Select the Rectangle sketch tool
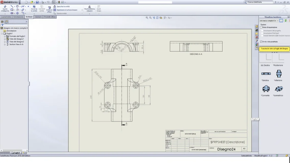 [12, 10]
